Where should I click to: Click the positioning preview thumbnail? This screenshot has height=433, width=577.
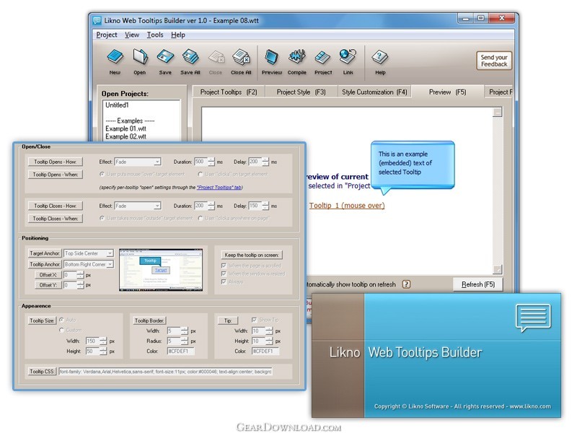(161, 270)
